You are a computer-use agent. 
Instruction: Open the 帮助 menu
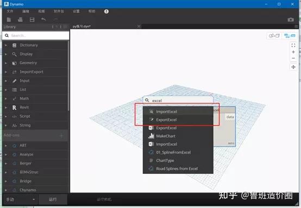click(x=92, y=11)
